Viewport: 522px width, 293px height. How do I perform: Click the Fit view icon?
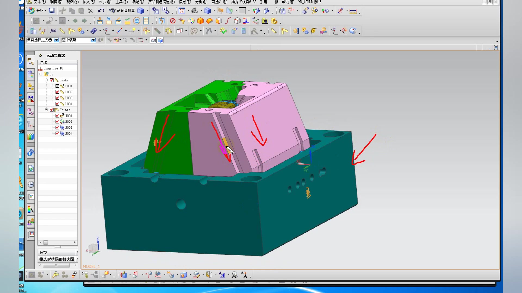pos(182,11)
